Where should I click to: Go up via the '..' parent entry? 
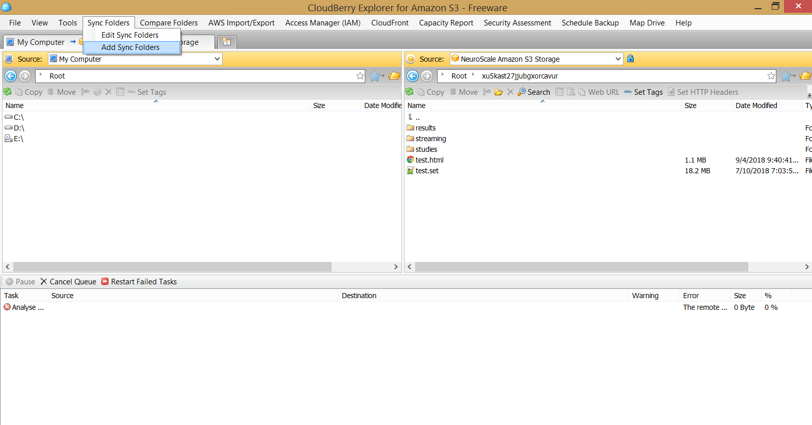click(414, 117)
